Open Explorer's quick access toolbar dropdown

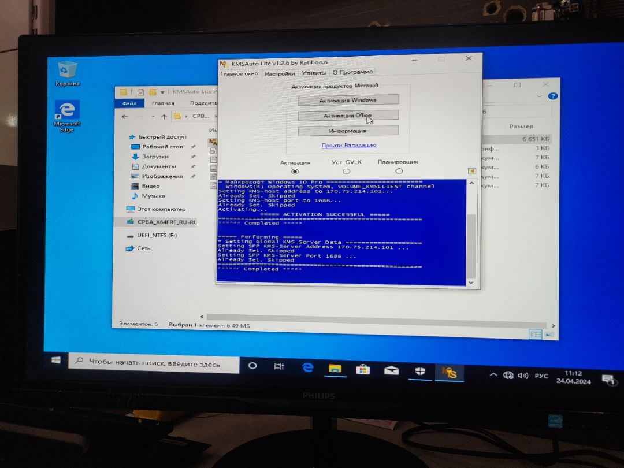[162, 92]
